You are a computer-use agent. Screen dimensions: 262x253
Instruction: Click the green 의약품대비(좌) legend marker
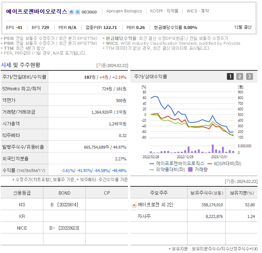(x=151, y=170)
